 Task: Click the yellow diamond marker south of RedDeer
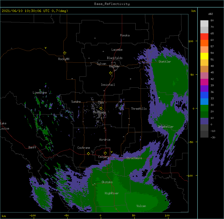pyautogui.click(x=110, y=73)
